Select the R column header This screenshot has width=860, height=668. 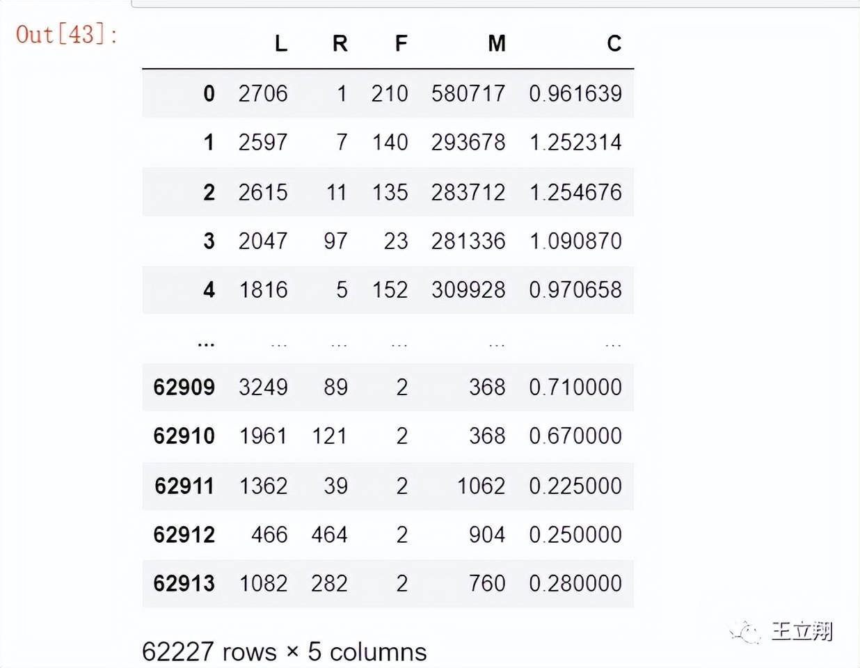tap(340, 44)
